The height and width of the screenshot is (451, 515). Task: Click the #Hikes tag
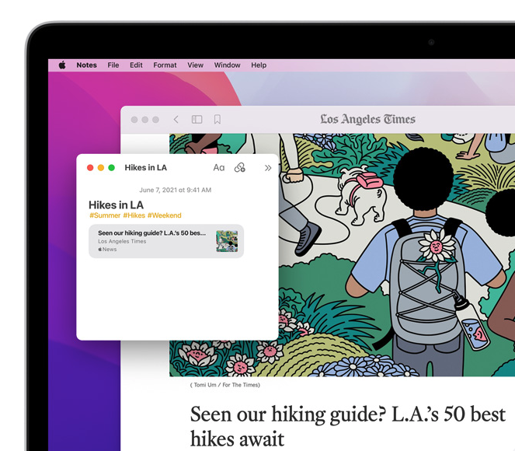pyautogui.click(x=134, y=215)
